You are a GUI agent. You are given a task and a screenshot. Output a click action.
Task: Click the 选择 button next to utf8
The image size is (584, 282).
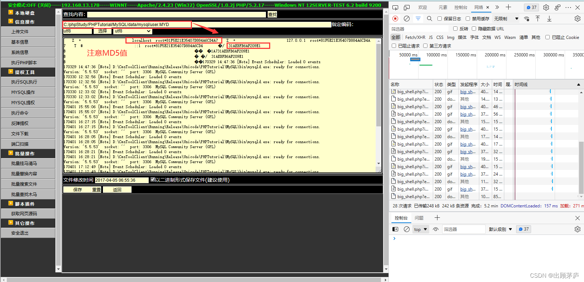click(103, 31)
